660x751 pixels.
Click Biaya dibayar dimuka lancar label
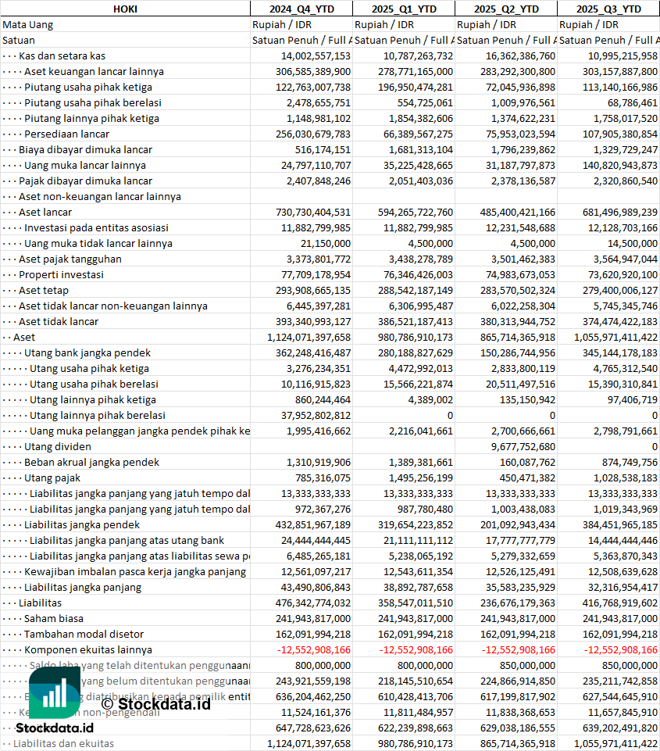point(85,149)
